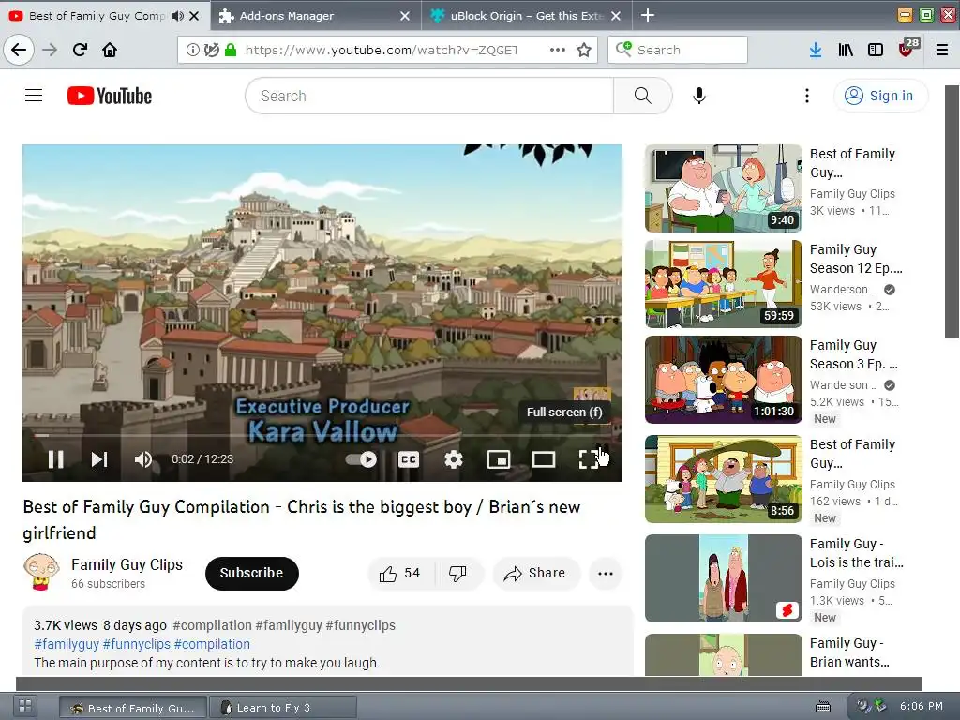Click the YouTube search magnifier button
960x720 pixels.
click(643, 96)
